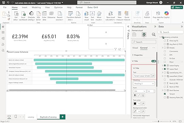Open the File menu
The width and height of the screenshot is (184, 123).
point(5,7)
